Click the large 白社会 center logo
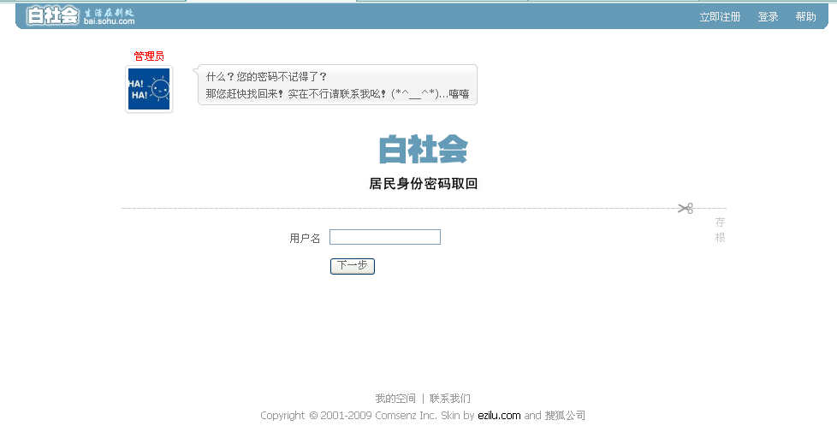Image resolution: width=837 pixels, height=432 pixels. pos(424,150)
